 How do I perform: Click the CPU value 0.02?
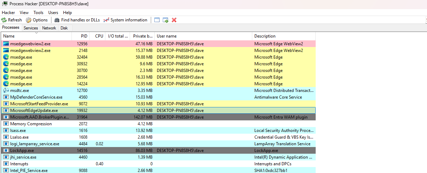coord(100,144)
